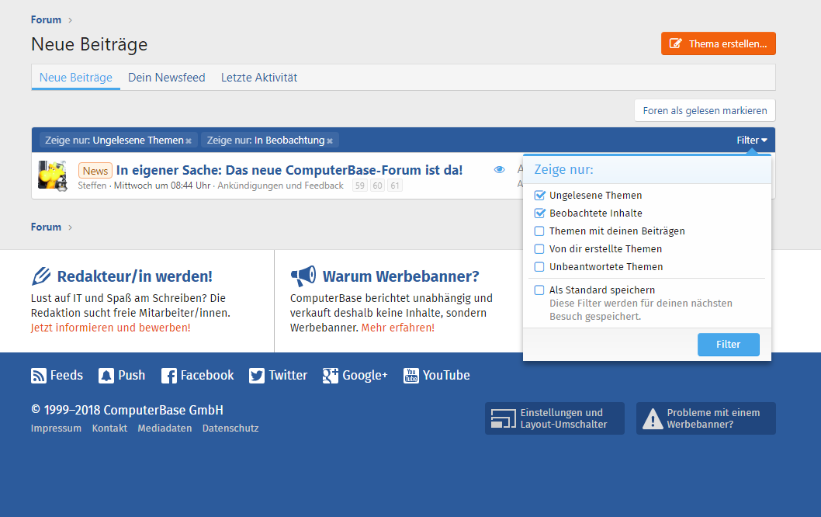821x517 pixels.
Task: Click the Push bell icon
Action: [x=106, y=376]
